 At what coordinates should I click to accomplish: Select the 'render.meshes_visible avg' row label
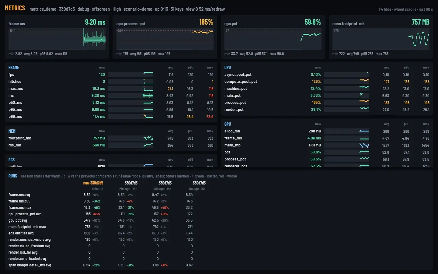[x=30, y=240]
